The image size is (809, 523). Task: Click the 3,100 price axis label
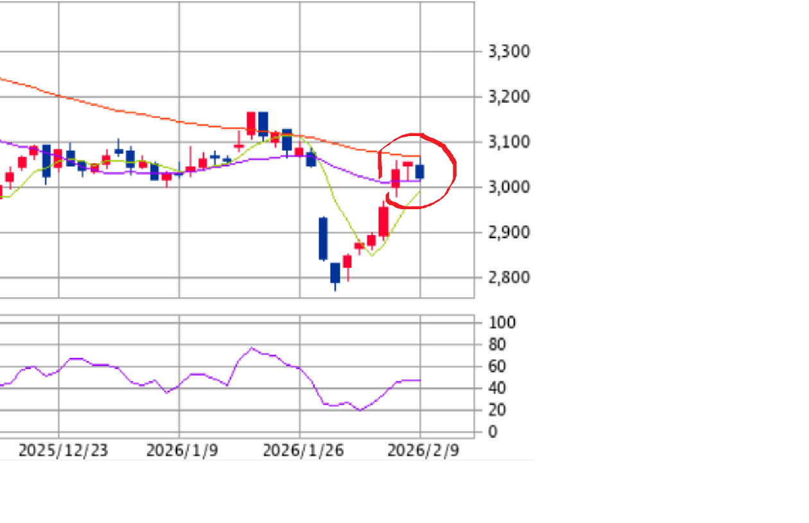click(509, 142)
